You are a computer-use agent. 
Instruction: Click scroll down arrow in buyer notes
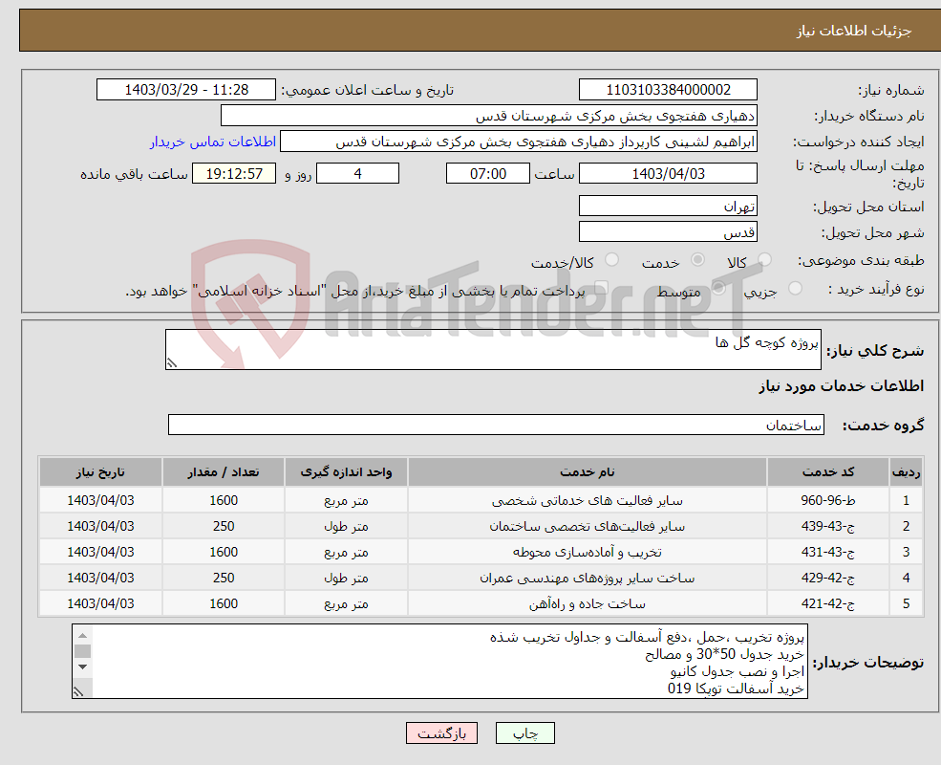[83, 667]
